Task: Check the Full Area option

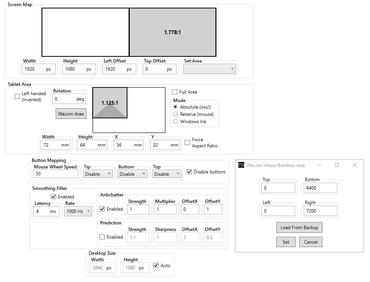Action: (175, 92)
